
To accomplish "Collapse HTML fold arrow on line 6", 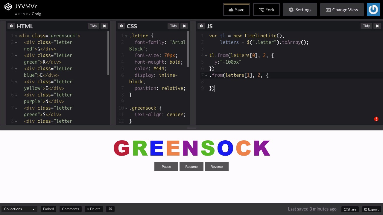I will (16, 95).
